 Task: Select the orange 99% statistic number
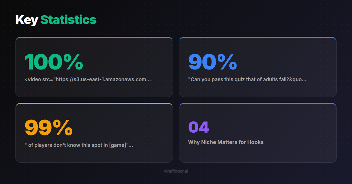coord(49,128)
